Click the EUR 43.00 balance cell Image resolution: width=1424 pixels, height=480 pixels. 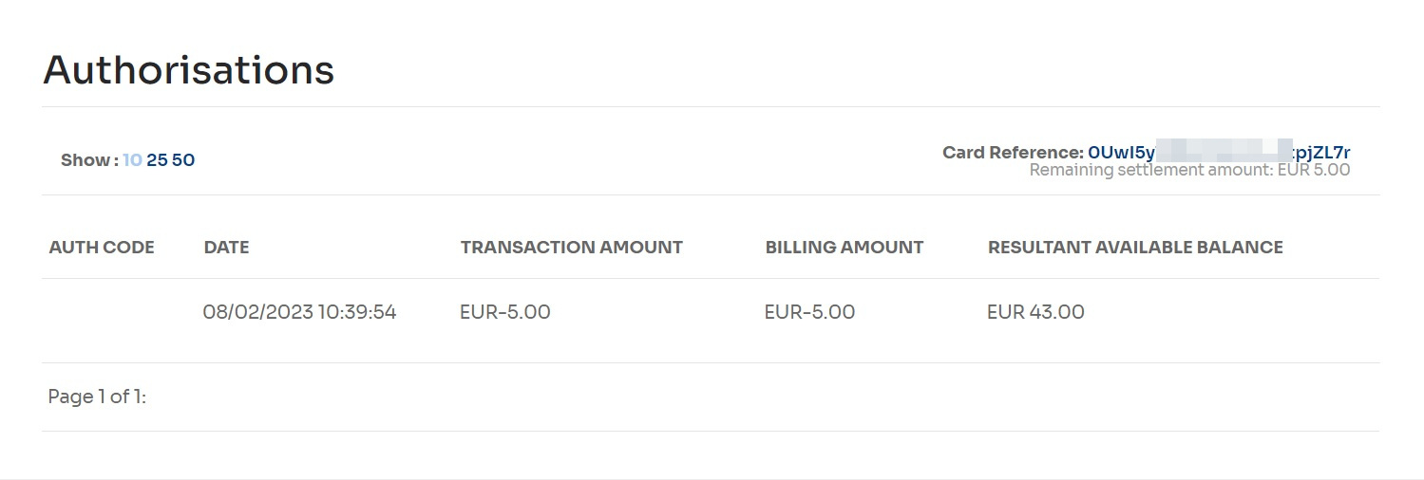[x=1035, y=312]
